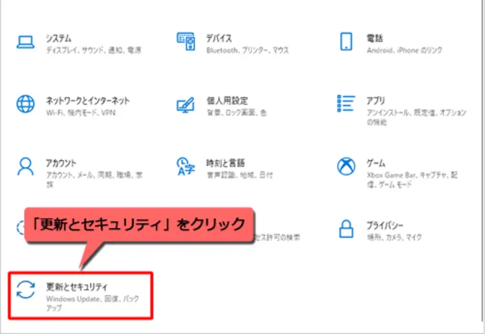Click the 電話 phone icon
Image resolution: width=486 pixels, height=334 pixels.
[346, 41]
